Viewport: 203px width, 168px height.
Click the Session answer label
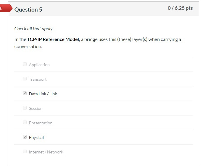[x=36, y=108]
